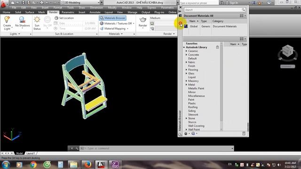
Task: Switch to the Solid ribbon tab
Action: coord(18,12)
